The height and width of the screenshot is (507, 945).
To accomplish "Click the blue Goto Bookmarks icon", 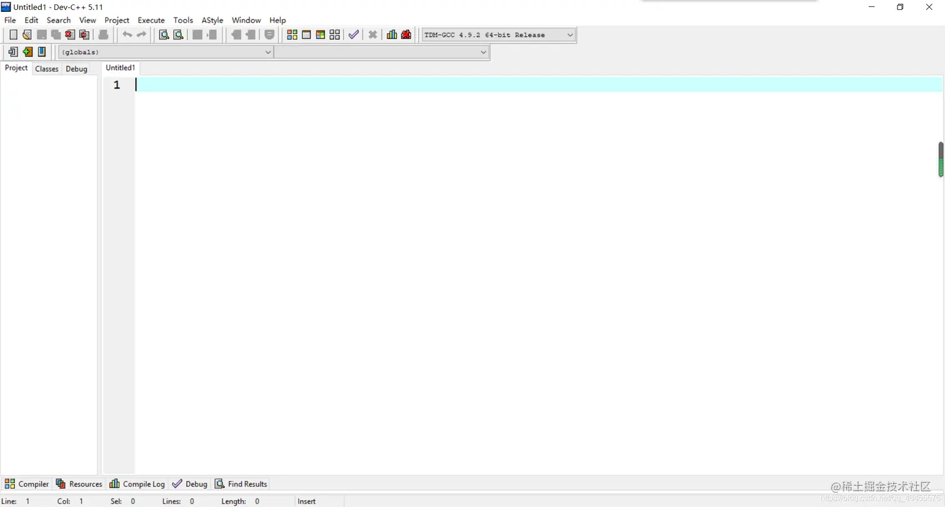I will coord(42,52).
